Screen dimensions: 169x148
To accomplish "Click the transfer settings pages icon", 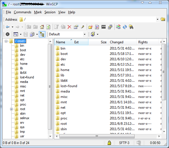I will [x=32, y=34].
